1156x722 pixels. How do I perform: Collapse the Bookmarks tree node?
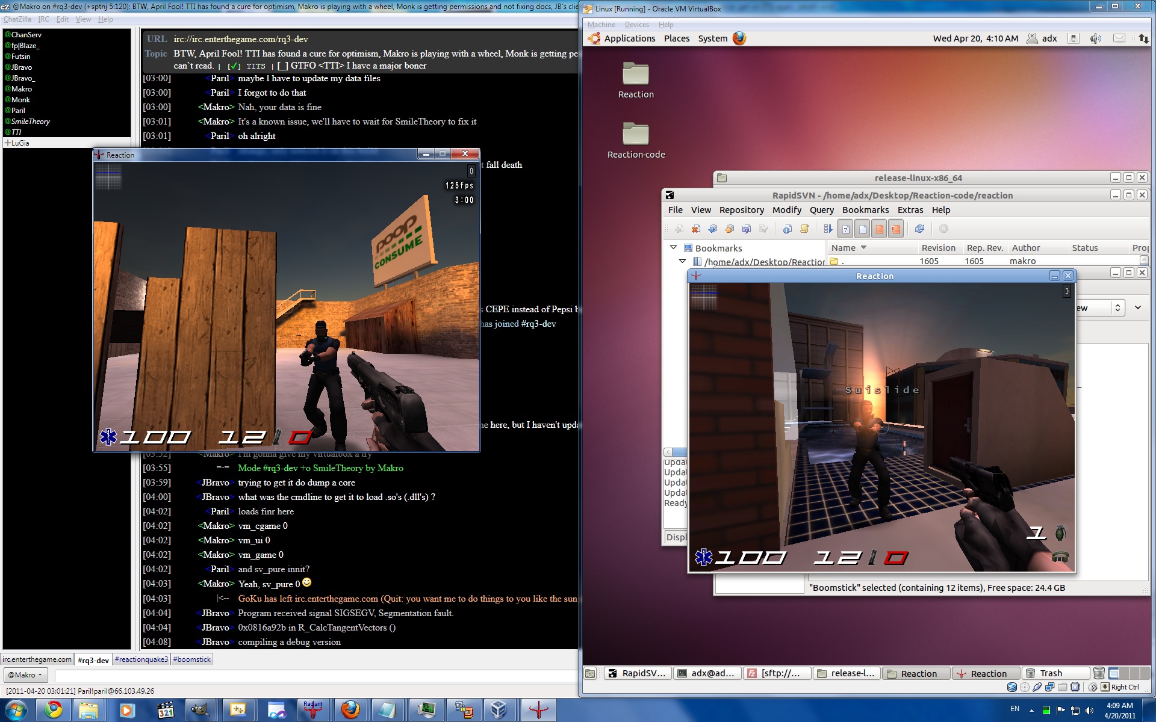pos(673,248)
